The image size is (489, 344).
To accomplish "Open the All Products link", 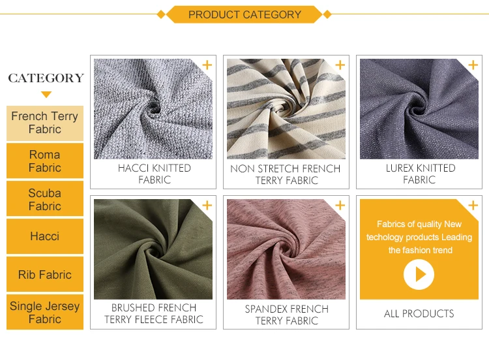I will coord(419,313).
